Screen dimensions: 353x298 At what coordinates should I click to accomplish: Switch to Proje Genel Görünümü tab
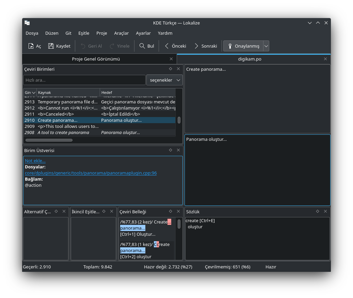click(x=96, y=59)
